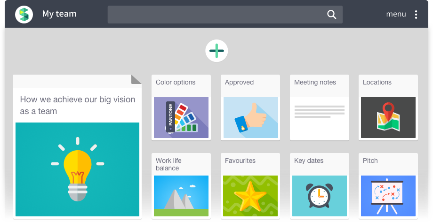Click the lightbulb image on the vision document
The width and height of the screenshot is (433, 222).
(77, 169)
